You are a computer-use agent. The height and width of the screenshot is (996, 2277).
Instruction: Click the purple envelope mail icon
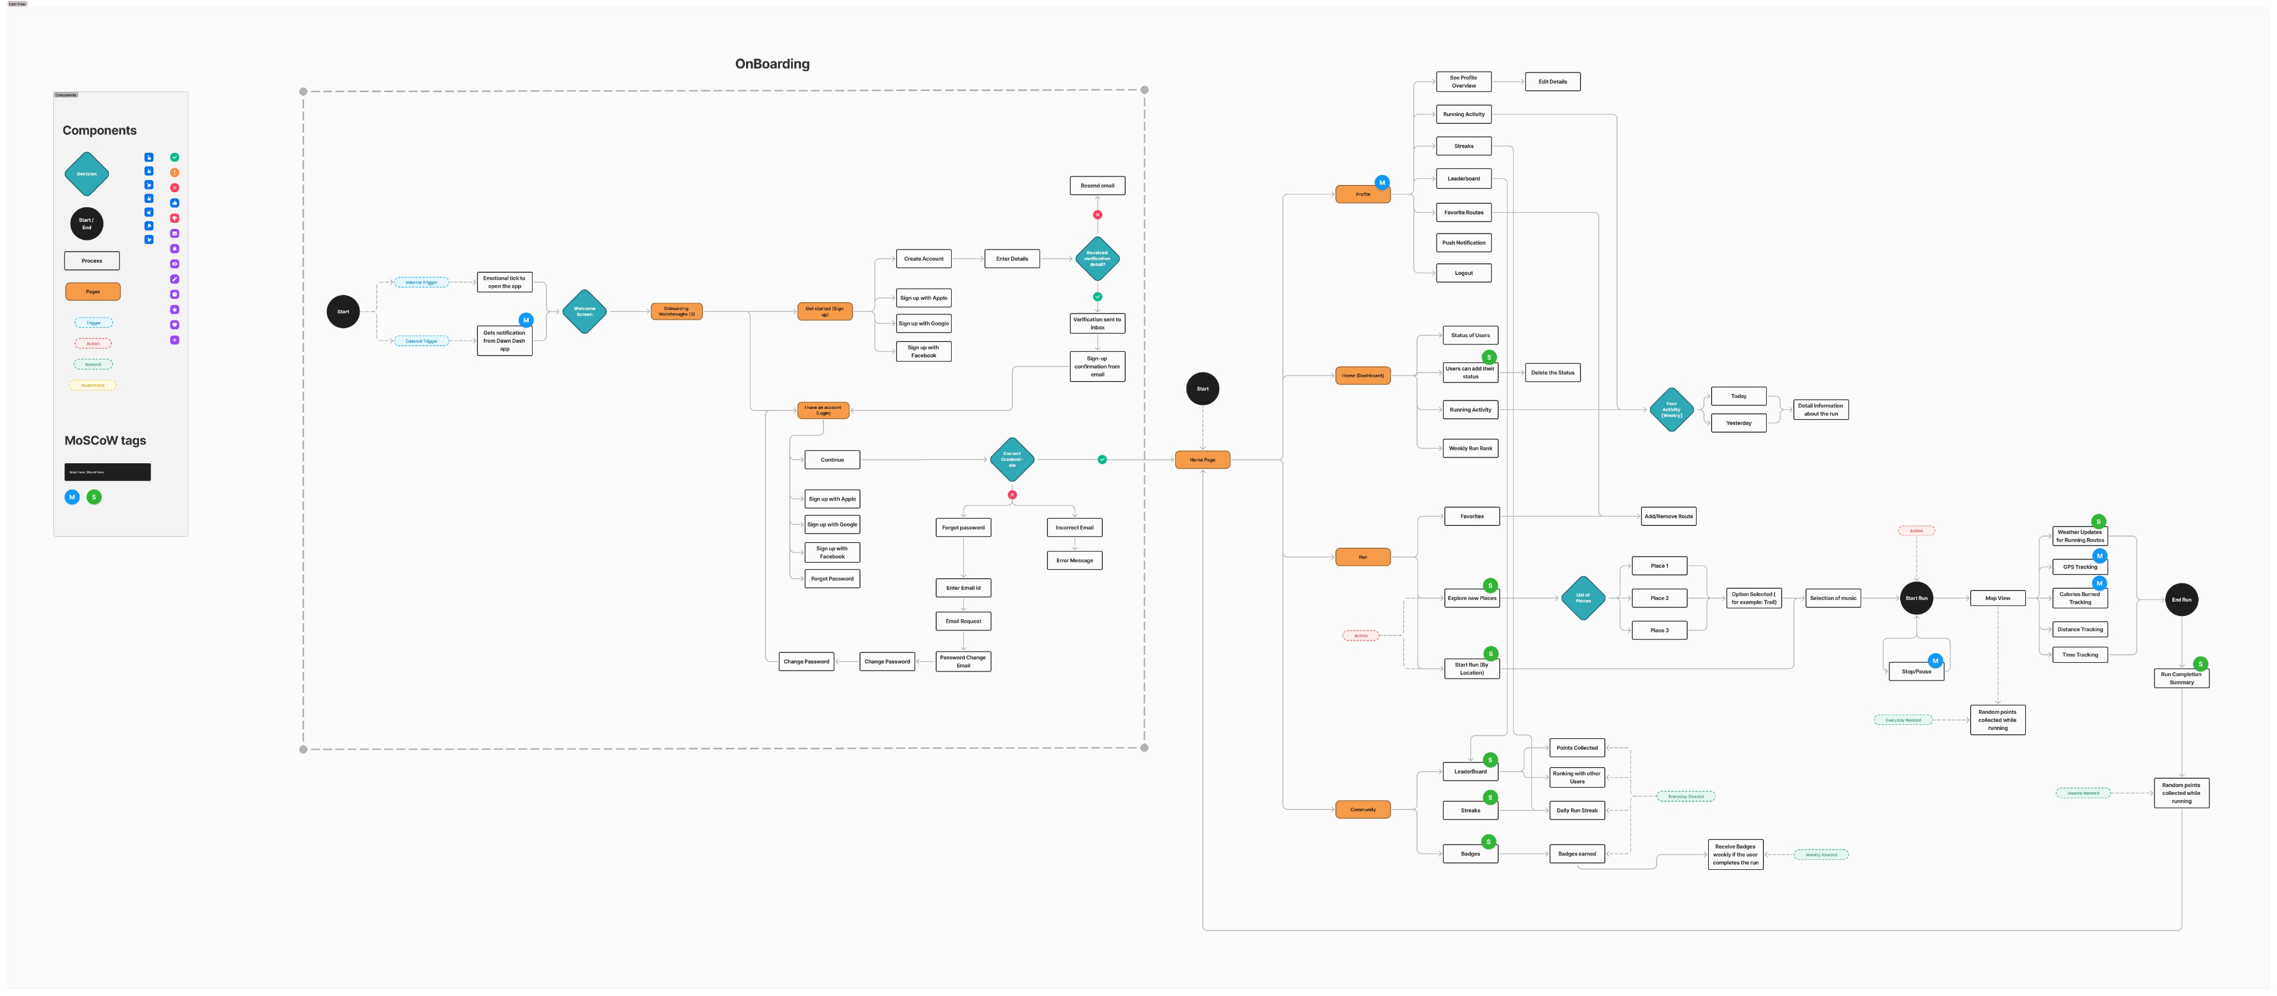[175, 233]
